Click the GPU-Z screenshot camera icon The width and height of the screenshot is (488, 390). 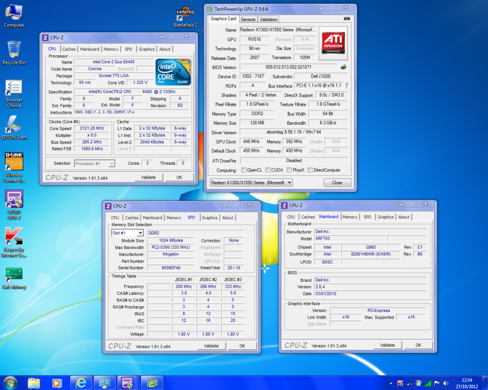(346, 19)
